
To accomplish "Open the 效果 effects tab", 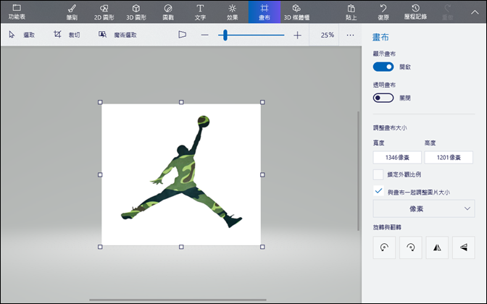I will [232, 12].
